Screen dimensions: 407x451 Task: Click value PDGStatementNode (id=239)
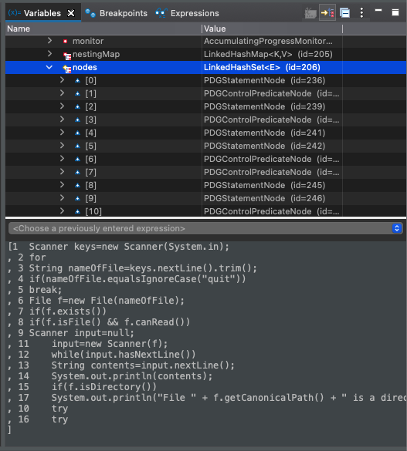(x=264, y=106)
